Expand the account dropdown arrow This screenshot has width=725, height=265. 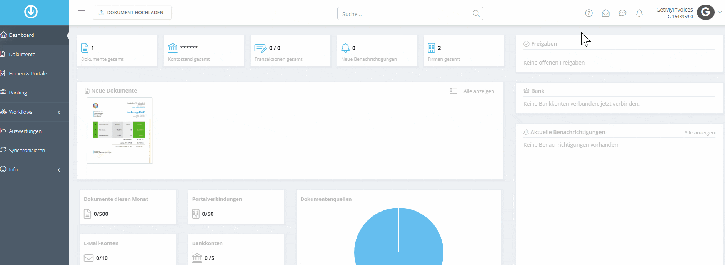click(720, 12)
